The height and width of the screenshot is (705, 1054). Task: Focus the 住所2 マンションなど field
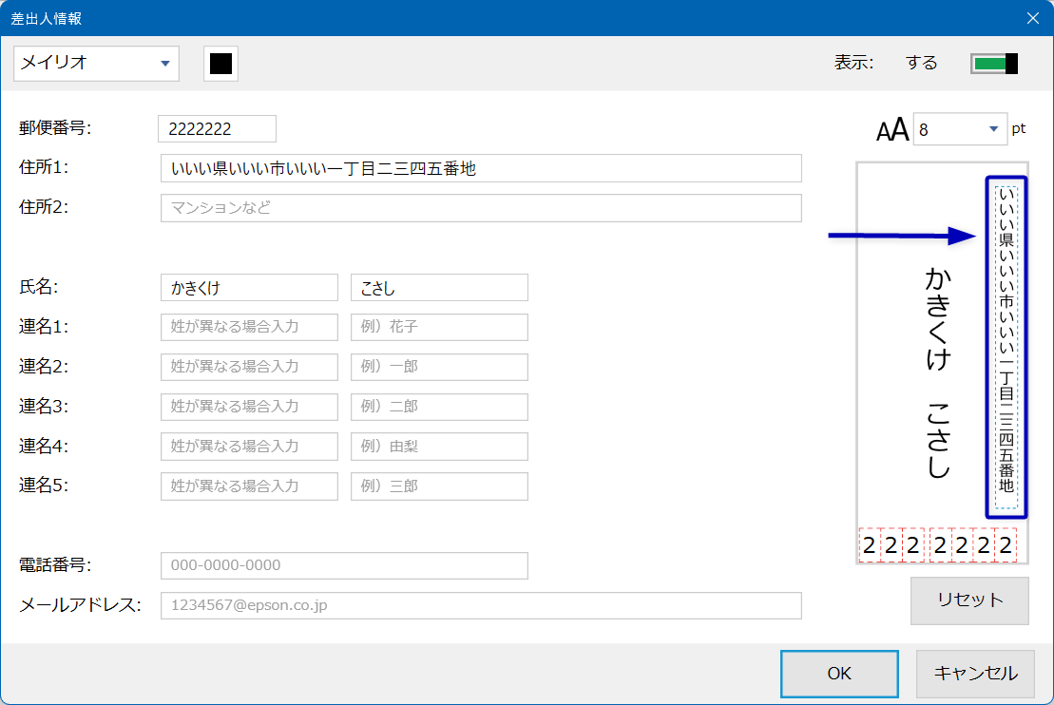click(481, 208)
